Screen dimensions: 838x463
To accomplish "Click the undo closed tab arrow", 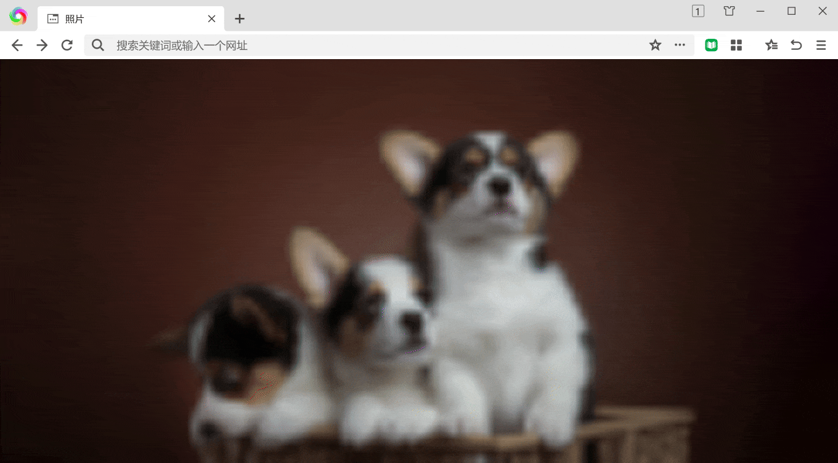I will [x=796, y=45].
